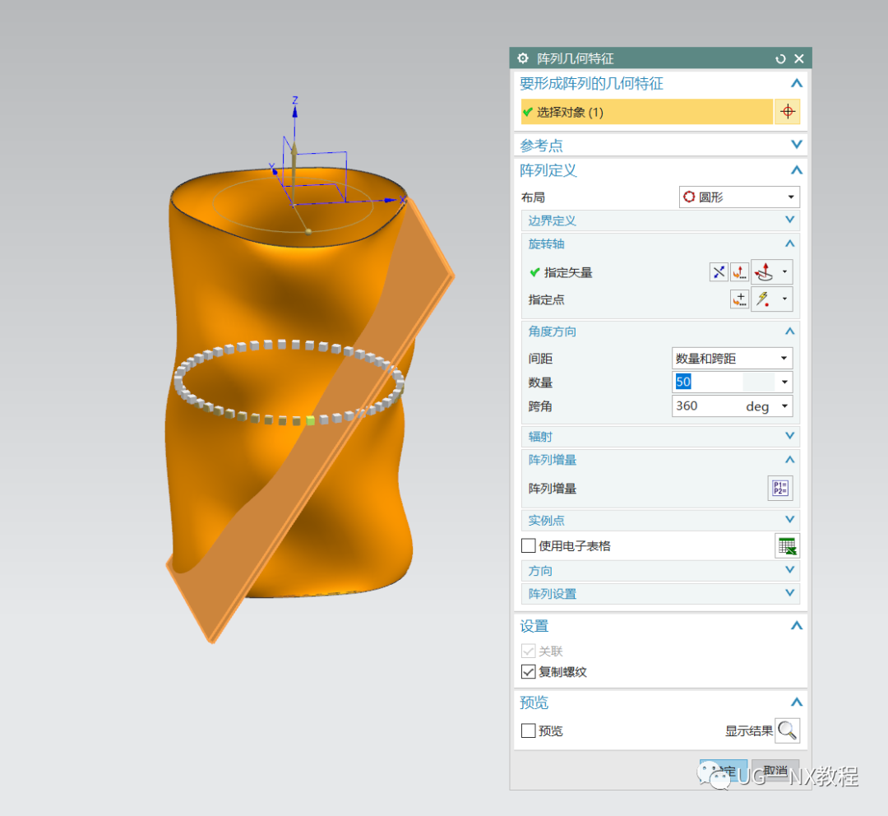The image size is (888, 816).
Task: Collapse the 设置 section
Action: 796,626
